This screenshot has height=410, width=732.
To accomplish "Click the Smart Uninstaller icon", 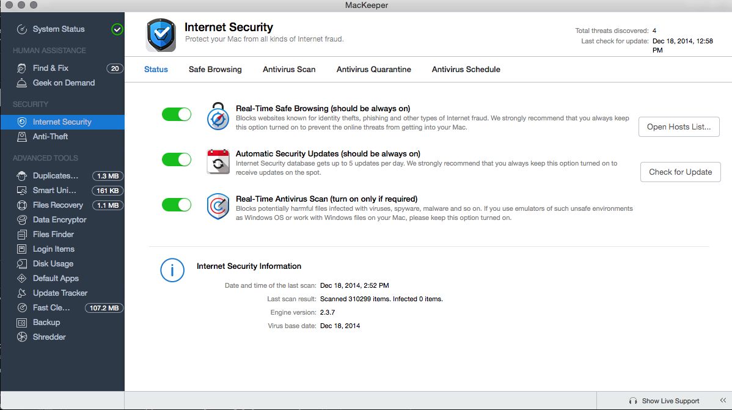I will (x=22, y=191).
